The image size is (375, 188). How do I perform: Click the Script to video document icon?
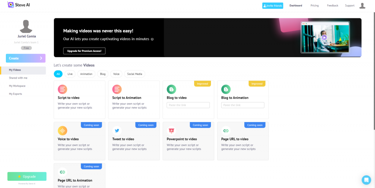point(62,89)
